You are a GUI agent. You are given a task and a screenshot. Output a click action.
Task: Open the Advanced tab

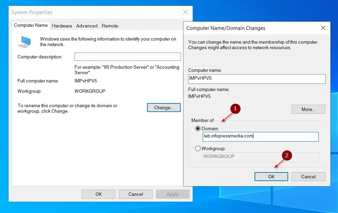[x=87, y=26]
